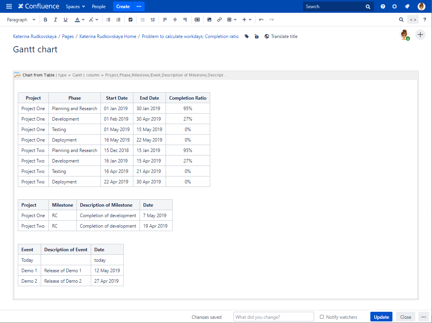Image resolution: width=432 pixels, height=323 pixels.
Task: Open the table insert dropdown
Action: pyautogui.click(x=232, y=19)
